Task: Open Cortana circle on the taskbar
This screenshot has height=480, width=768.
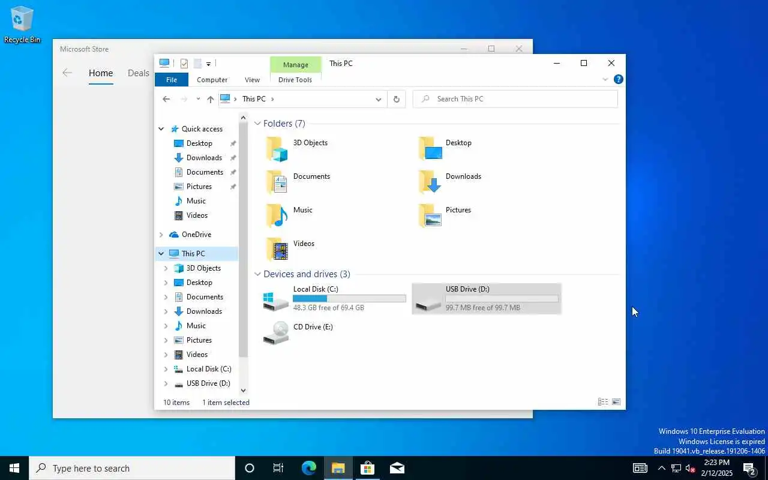Action: pos(250,468)
